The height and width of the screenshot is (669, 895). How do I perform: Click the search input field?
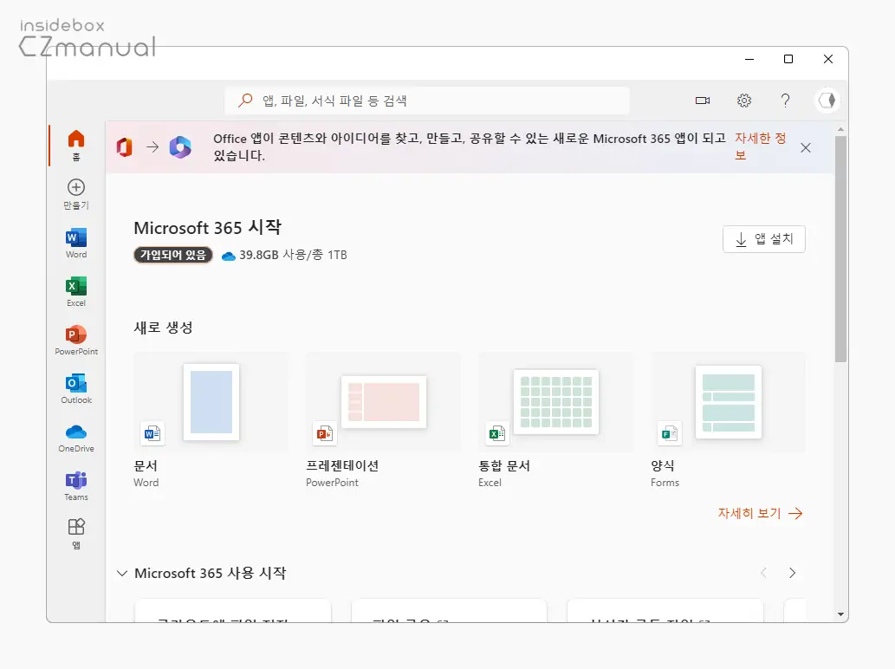pos(427,101)
